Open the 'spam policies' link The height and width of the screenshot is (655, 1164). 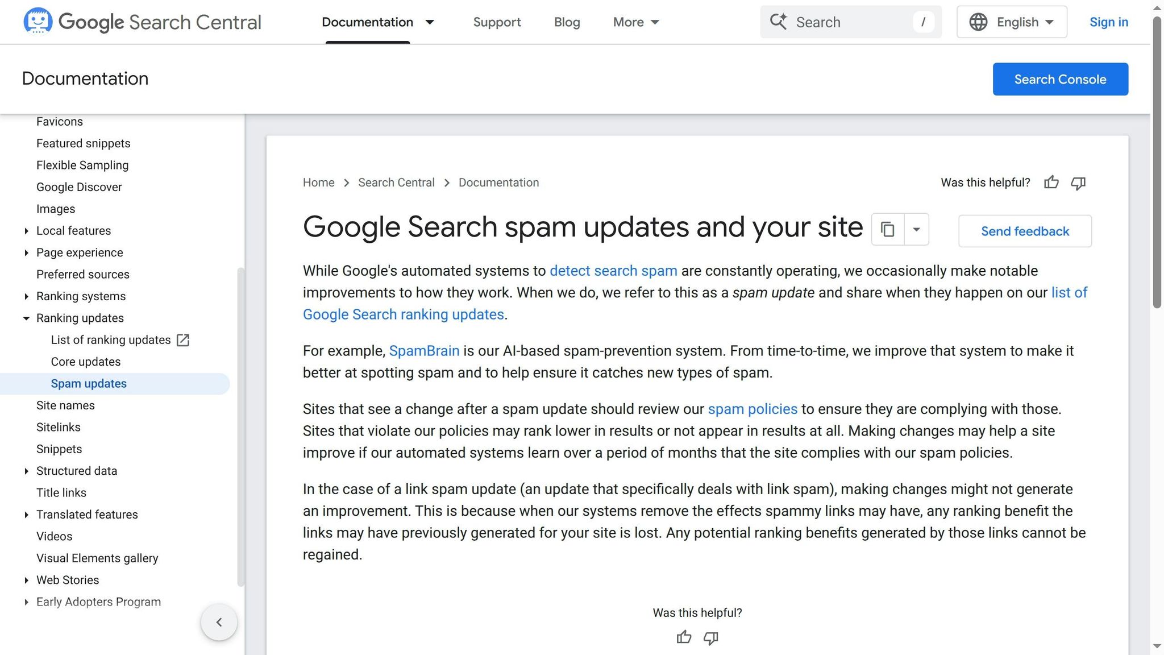click(753, 409)
